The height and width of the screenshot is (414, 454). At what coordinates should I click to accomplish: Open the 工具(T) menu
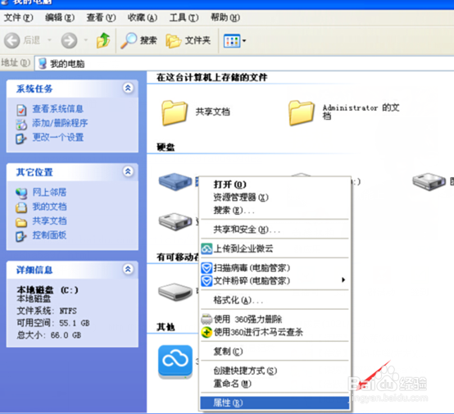pyautogui.click(x=184, y=18)
